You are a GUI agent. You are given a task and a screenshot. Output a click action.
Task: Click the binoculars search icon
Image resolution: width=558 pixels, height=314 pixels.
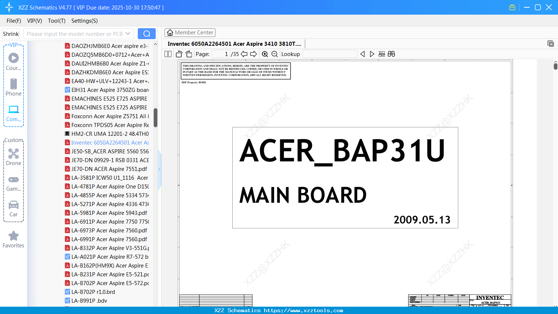tap(391, 54)
